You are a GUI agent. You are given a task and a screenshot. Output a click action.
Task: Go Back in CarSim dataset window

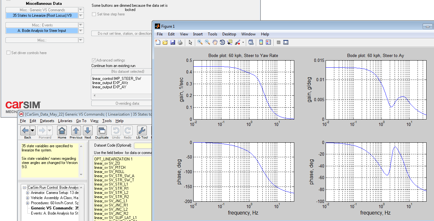coord(25,131)
